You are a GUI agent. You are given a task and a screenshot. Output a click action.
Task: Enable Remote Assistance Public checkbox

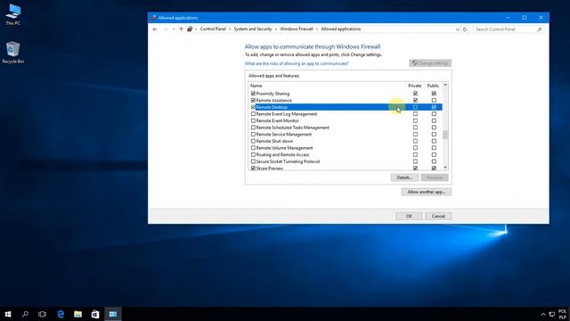[434, 101]
